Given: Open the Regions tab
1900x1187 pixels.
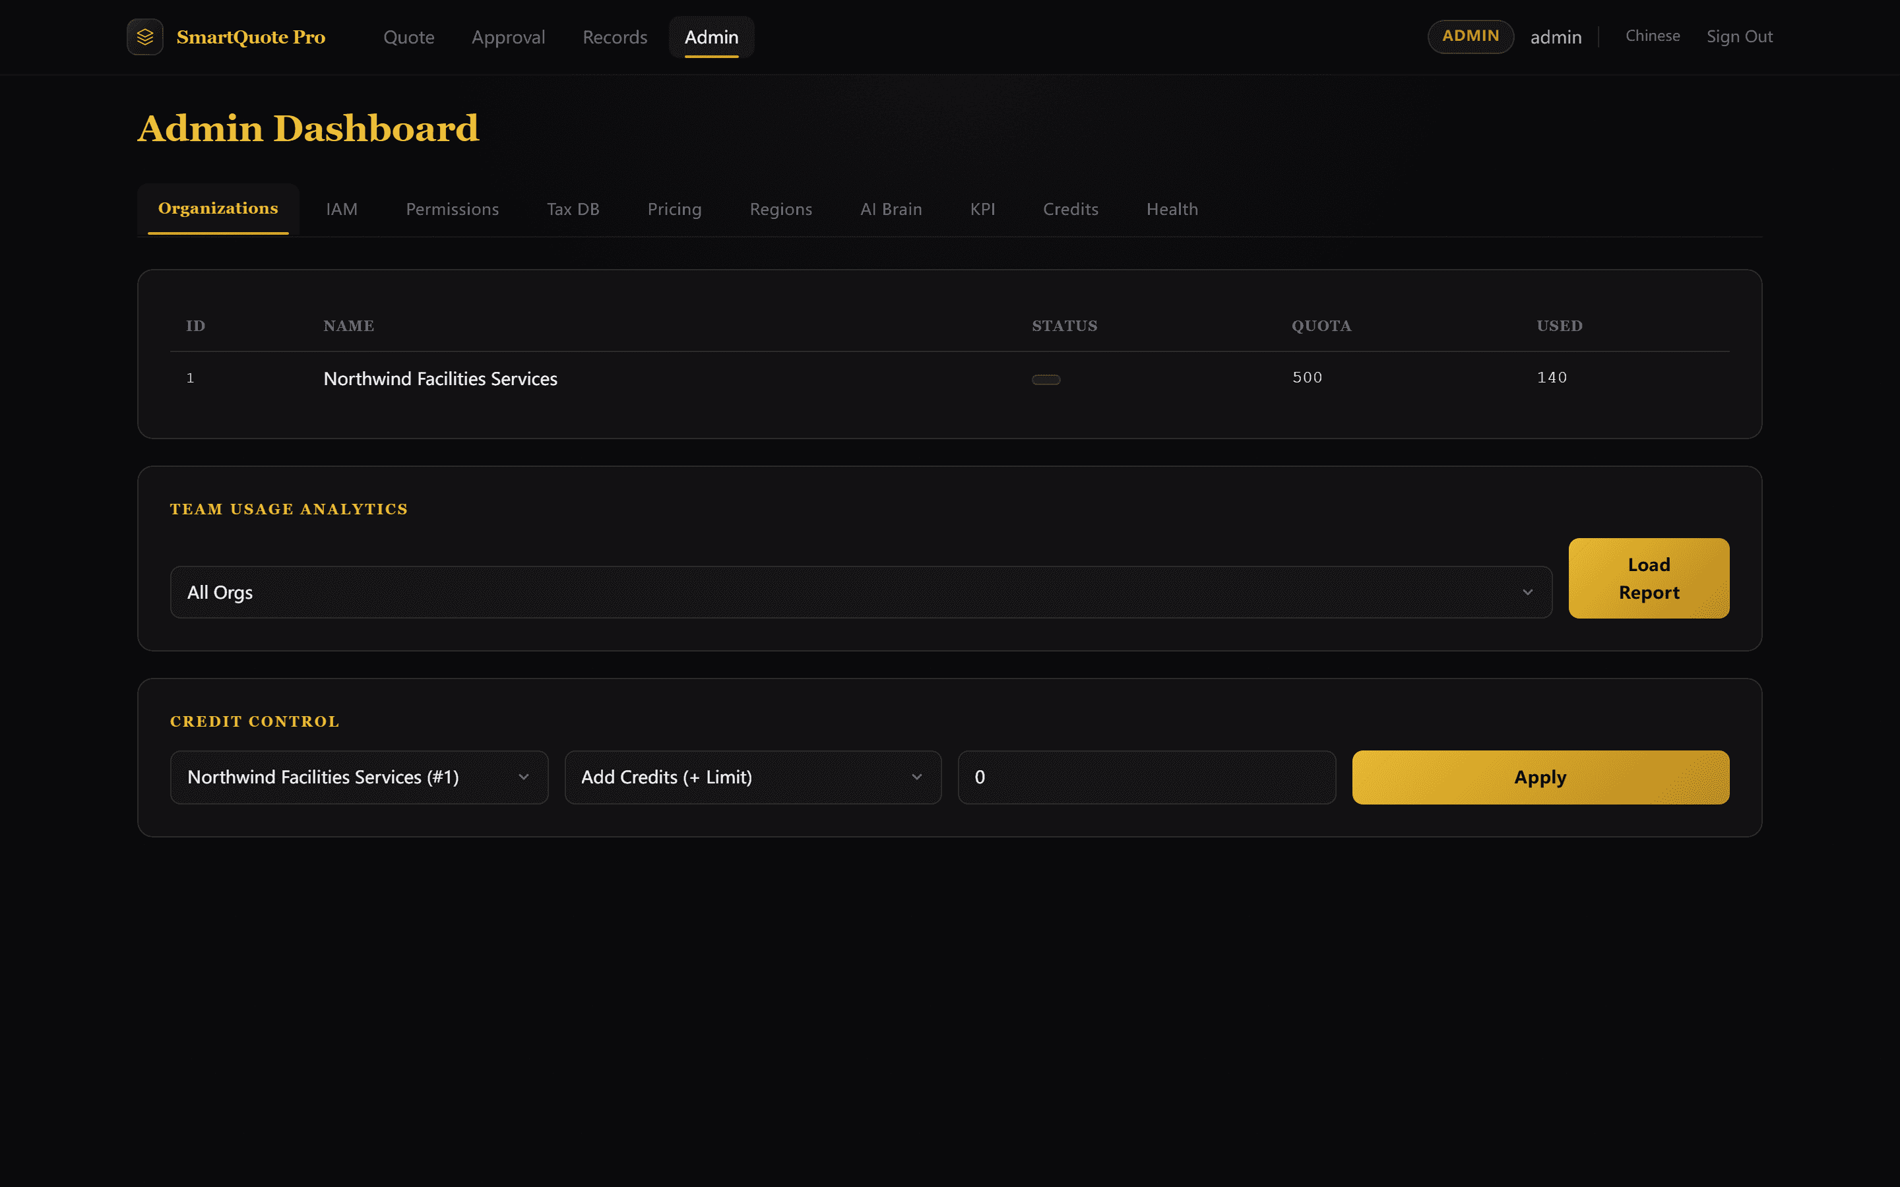Looking at the screenshot, I should pos(780,209).
